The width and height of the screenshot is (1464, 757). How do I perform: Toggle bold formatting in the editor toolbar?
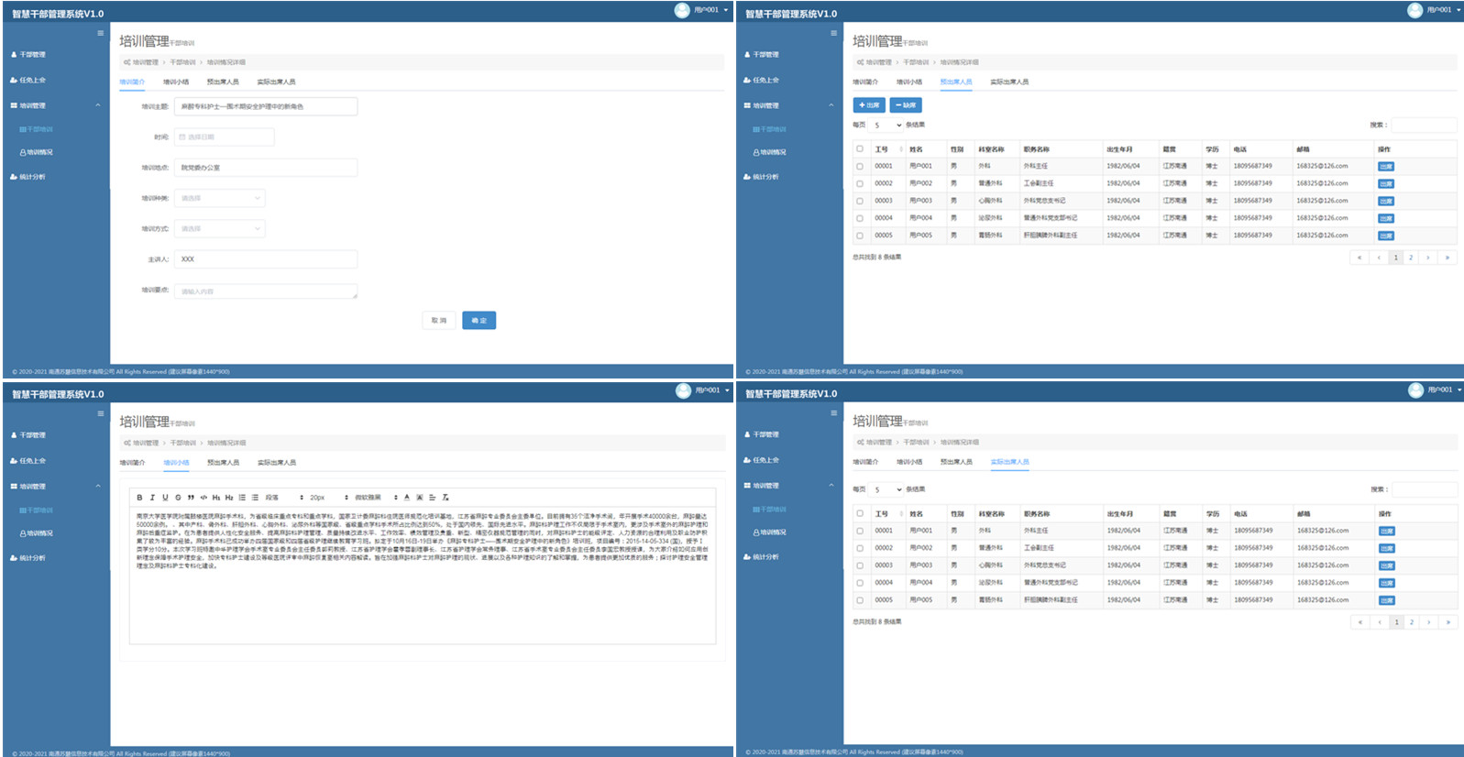pos(139,498)
